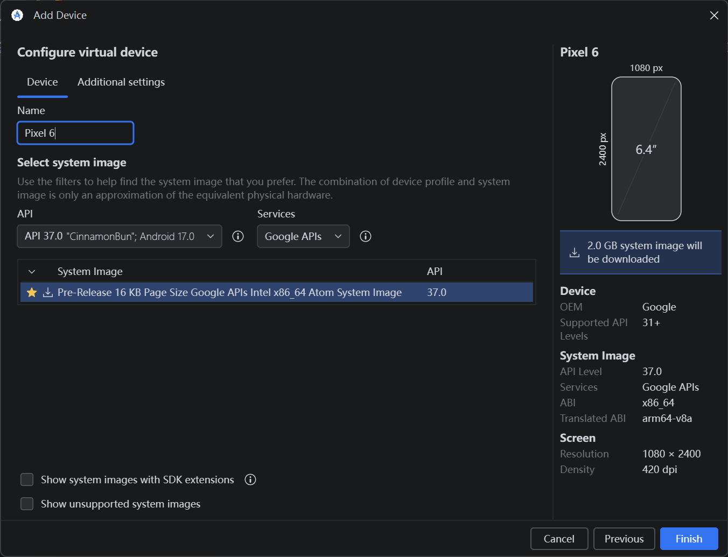Image resolution: width=728 pixels, height=557 pixels.
Task: Switch to the Additional settings tab
Action: 121,82
